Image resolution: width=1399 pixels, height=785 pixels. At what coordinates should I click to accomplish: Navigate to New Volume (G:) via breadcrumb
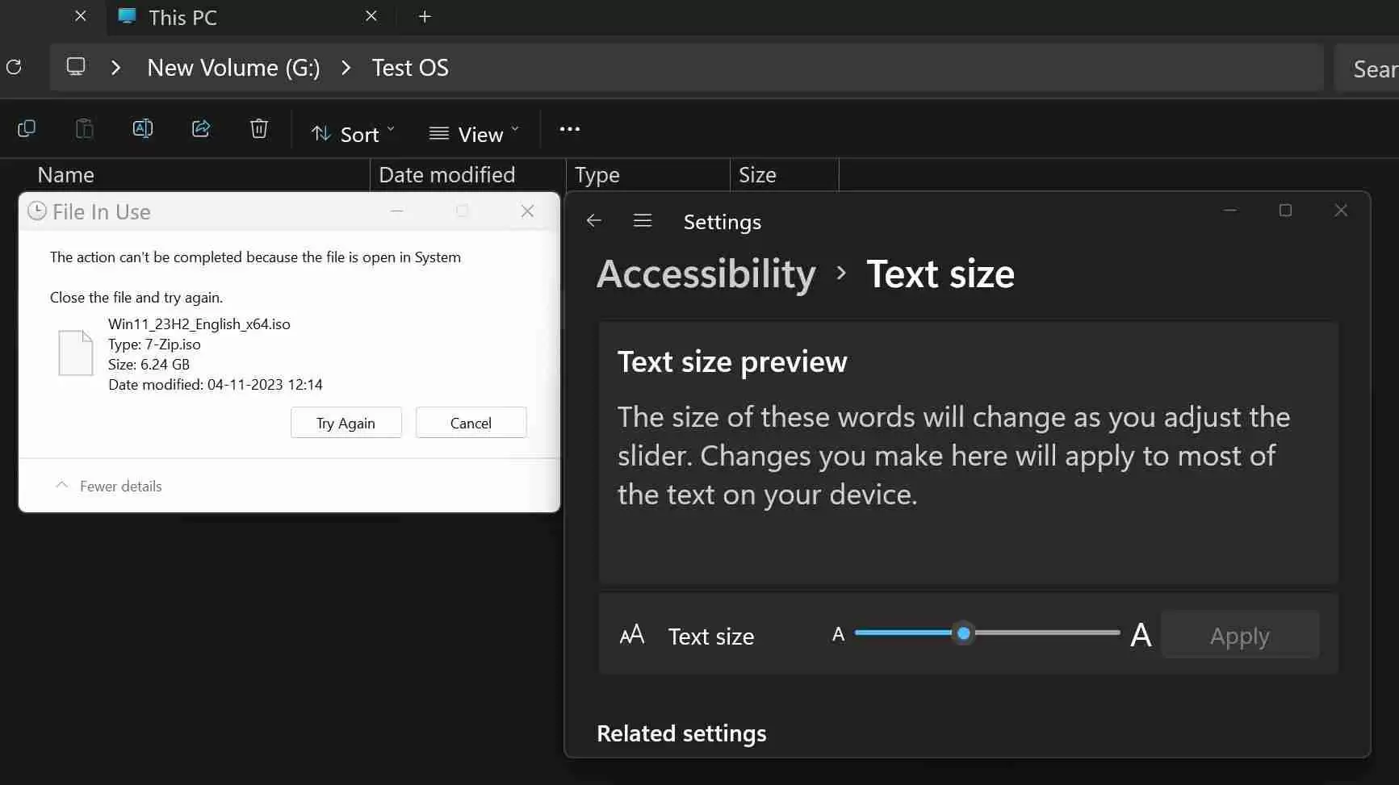click(x=232, y=67)
